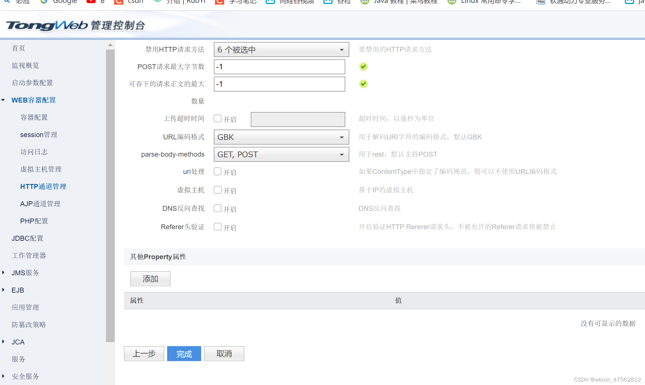Enable Referer头验证 checkbox
The width and height of the screenshot is (645, 385).
click(218, 227)
